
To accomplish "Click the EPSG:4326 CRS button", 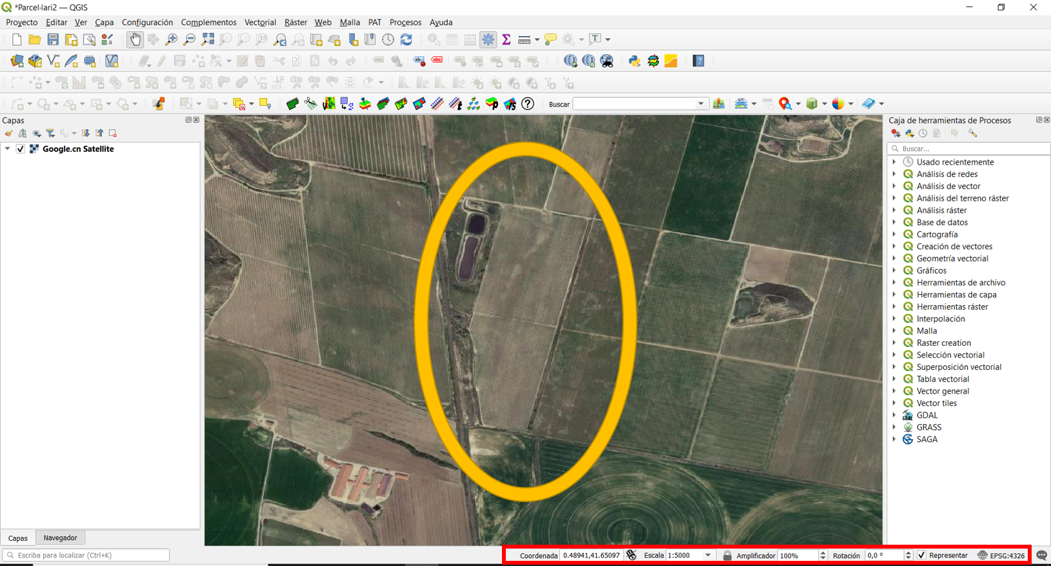I will 1001,555.
